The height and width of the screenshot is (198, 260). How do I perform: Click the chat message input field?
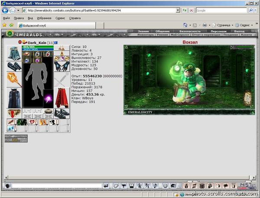point(57,186)
